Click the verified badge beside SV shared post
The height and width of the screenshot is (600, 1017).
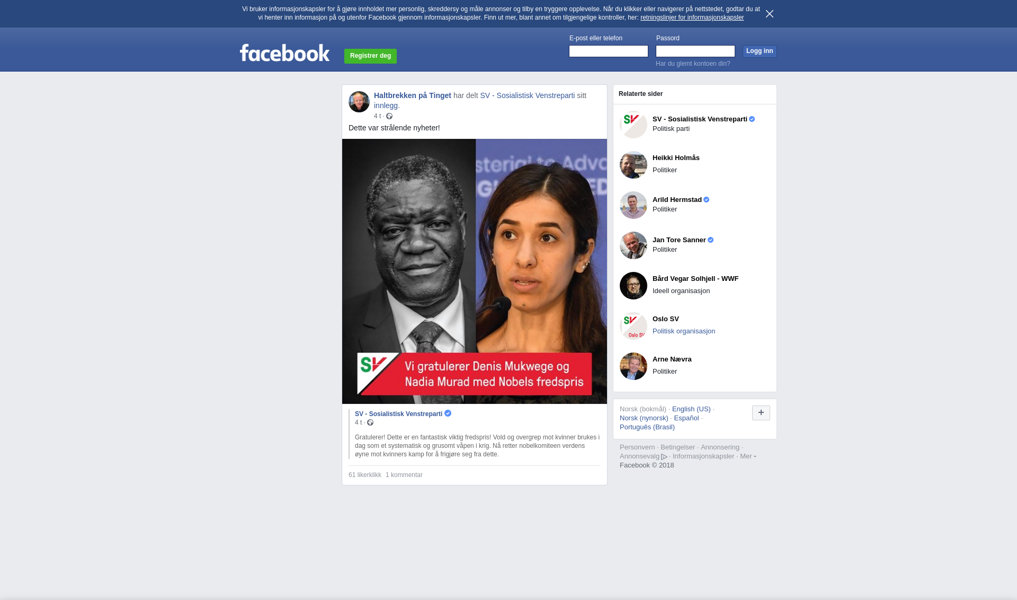coord(448,413)
